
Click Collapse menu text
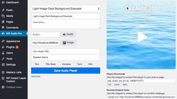pyautogui.click(x=14, y=87)
